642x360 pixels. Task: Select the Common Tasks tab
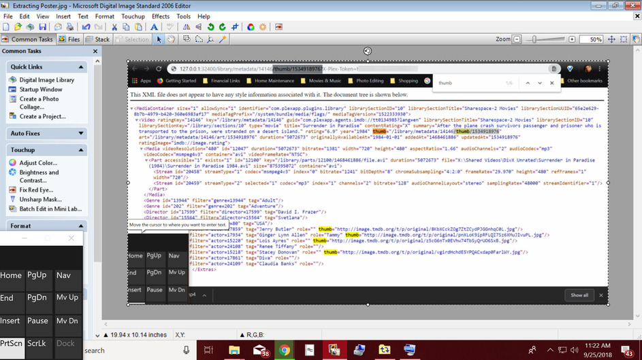point(27,39)
